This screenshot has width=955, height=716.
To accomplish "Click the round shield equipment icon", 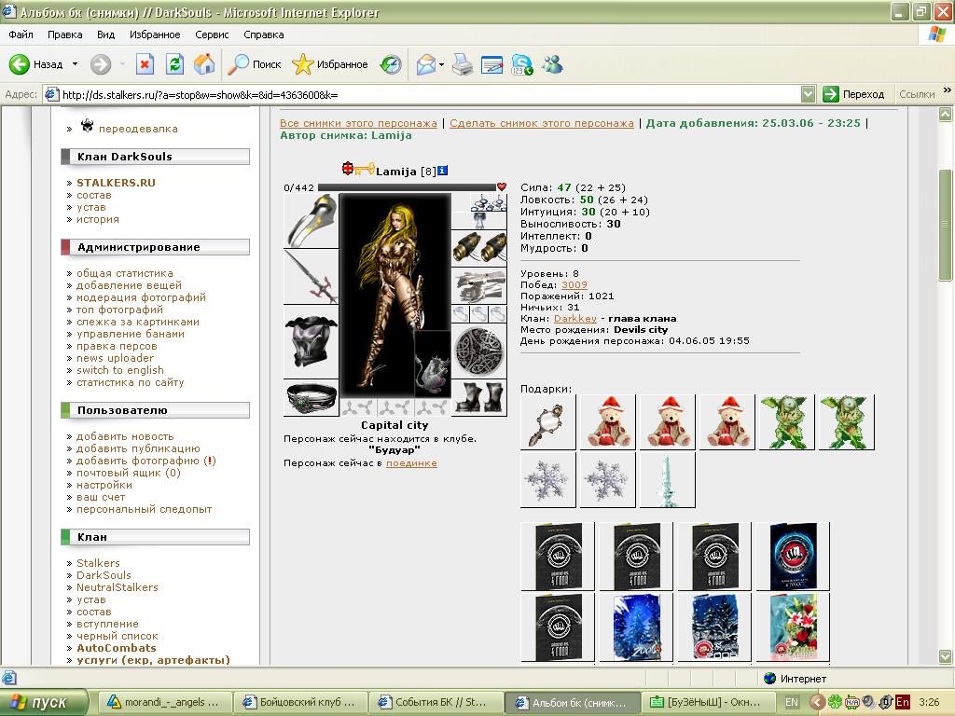I will tap(479, 351).
